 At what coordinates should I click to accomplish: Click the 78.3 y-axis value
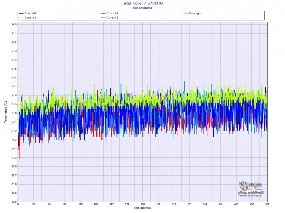14,140
